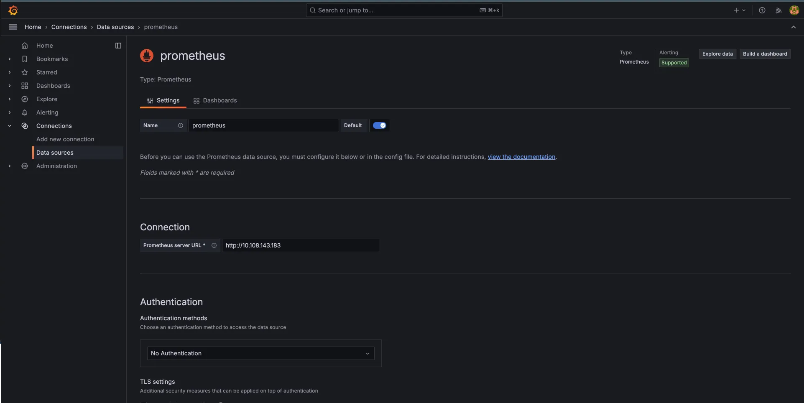Screen dimensions: 804x403
Task: Click the Prometheus server URL info icon
Action: click(214, 245)
